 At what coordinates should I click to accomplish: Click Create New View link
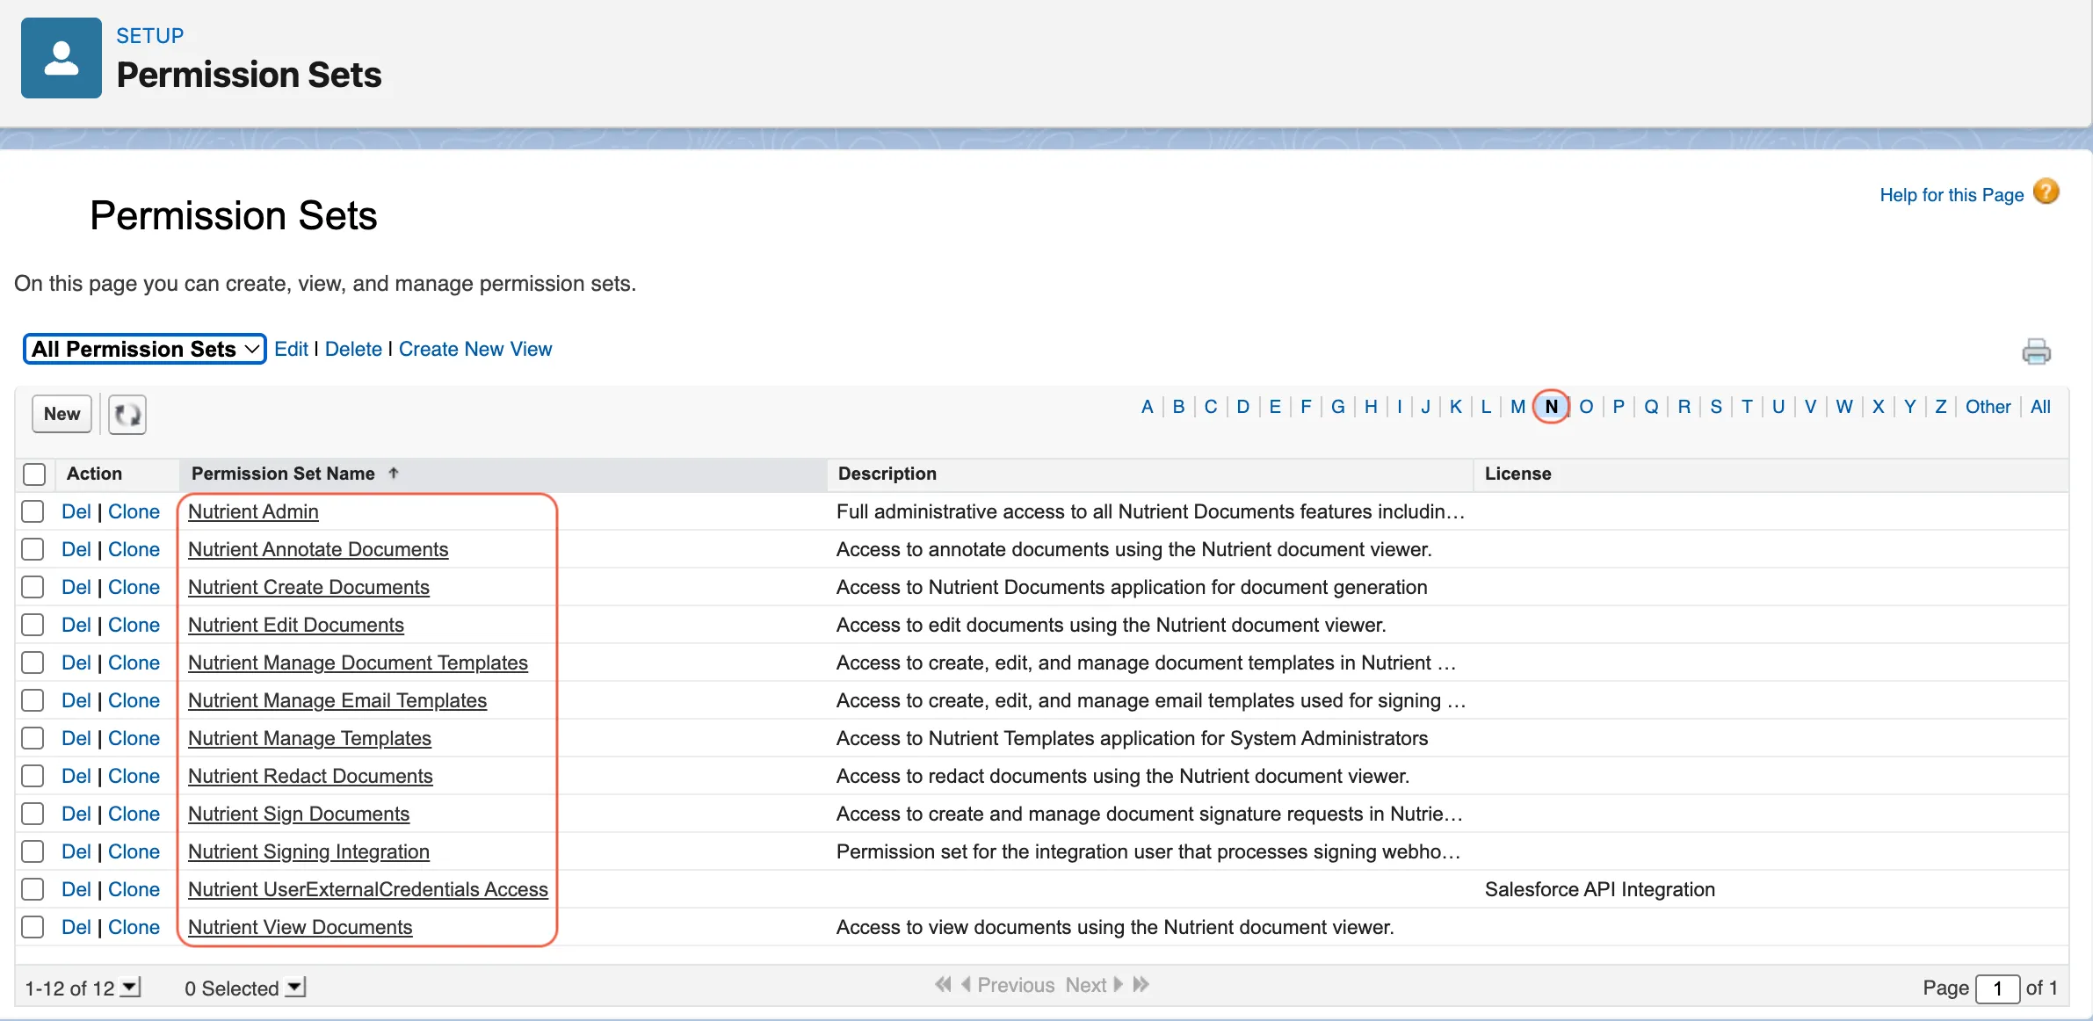click(x=475, y=349)
